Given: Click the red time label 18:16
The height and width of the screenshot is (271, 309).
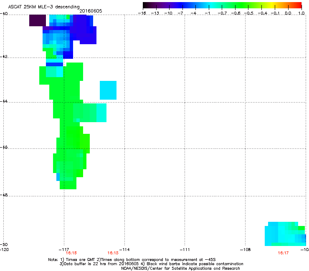Looking at the screenshot, I should tap(71, 253).
